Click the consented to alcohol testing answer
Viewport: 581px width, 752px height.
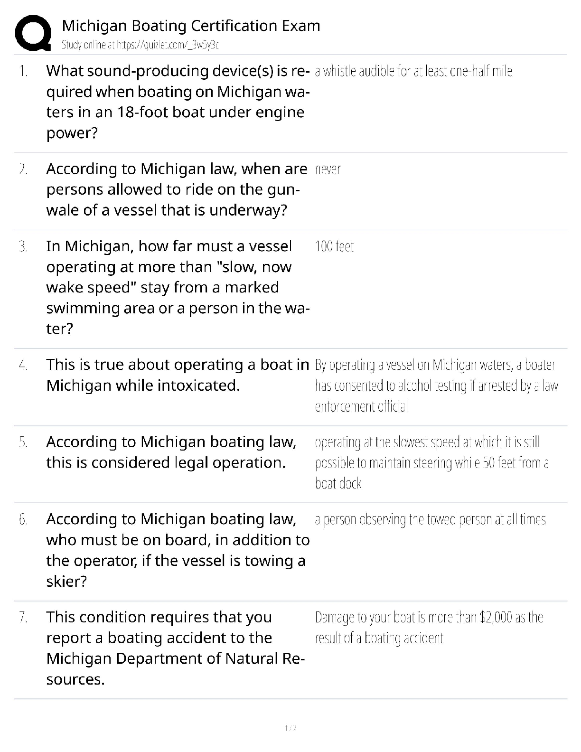point(436,385)
